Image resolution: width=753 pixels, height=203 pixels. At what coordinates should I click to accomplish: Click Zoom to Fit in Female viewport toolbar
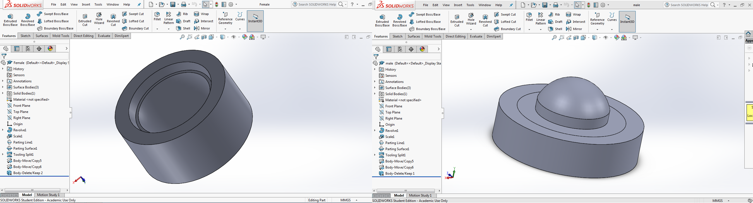tap(182, 37)
